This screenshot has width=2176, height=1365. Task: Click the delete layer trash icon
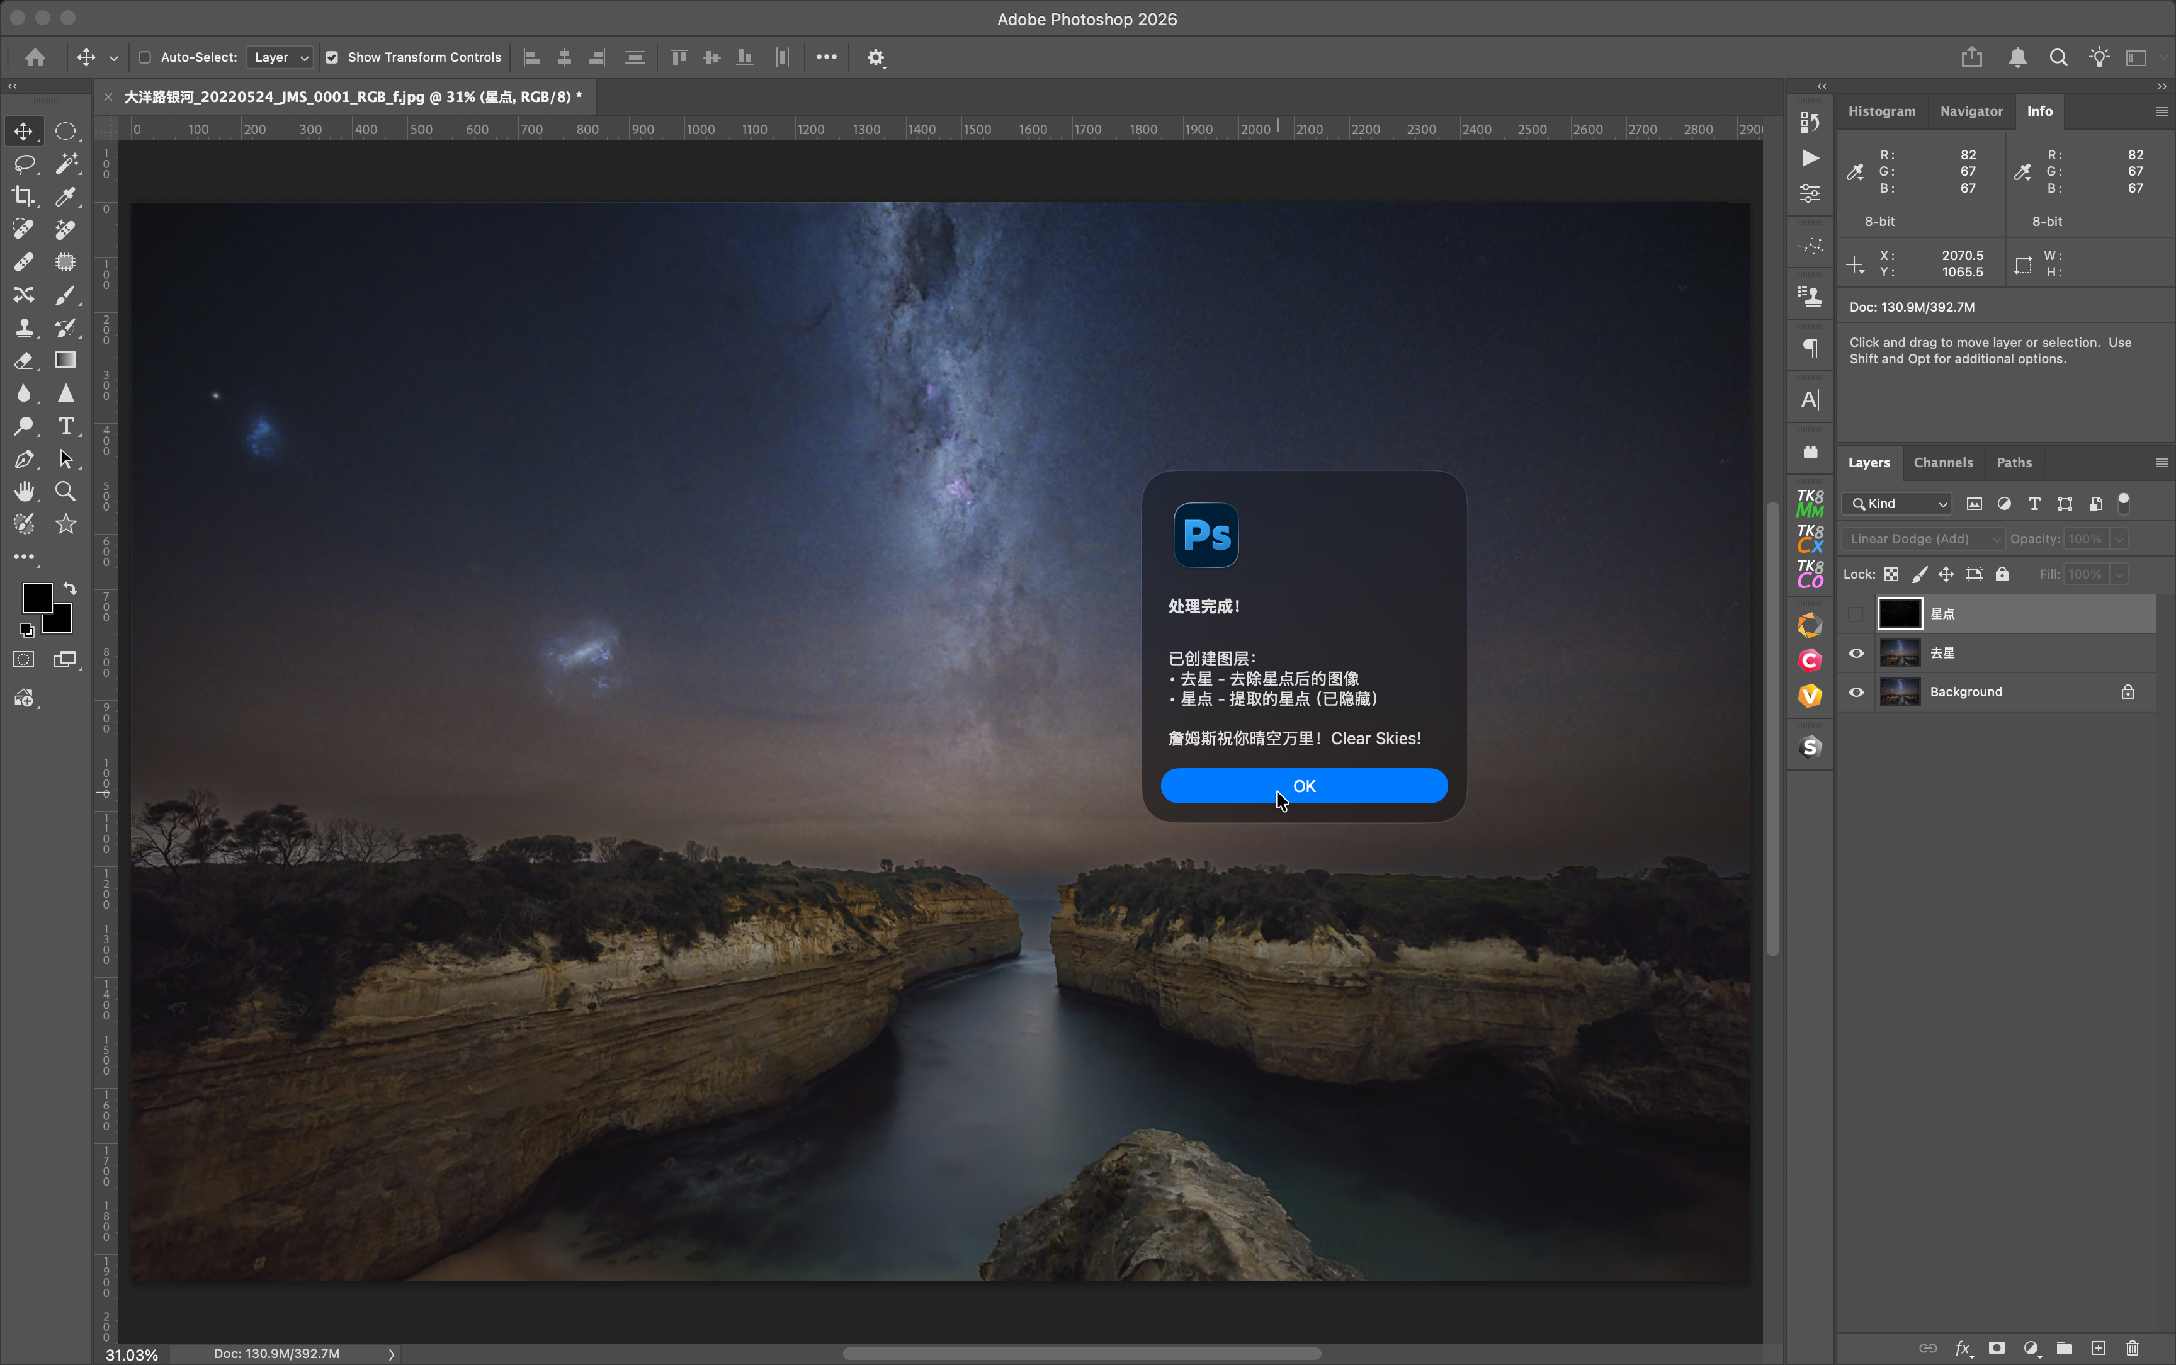click(2133, 1348)
